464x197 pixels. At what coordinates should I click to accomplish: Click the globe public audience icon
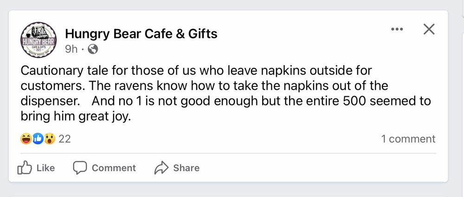coord(93,49)
